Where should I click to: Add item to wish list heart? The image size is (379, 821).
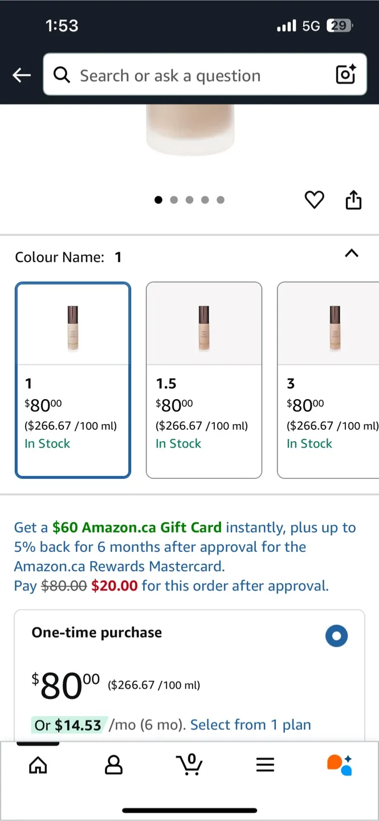(314, 200)
